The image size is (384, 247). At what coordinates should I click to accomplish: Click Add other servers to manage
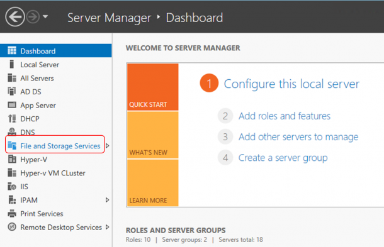pyautogui.click(x=298, y=137)
